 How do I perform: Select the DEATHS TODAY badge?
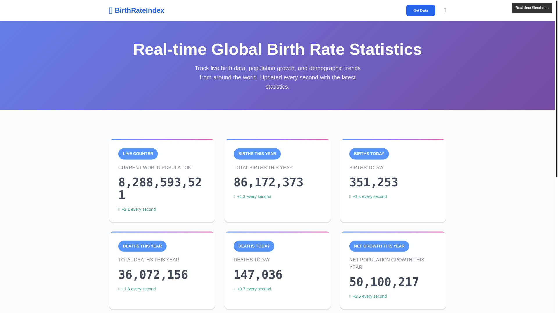[254, 246]
